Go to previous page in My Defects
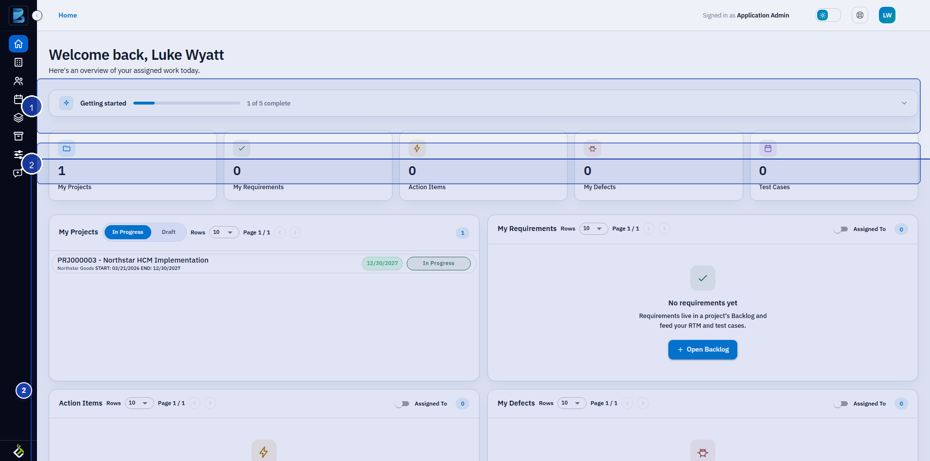 click(x=627, y=403)
